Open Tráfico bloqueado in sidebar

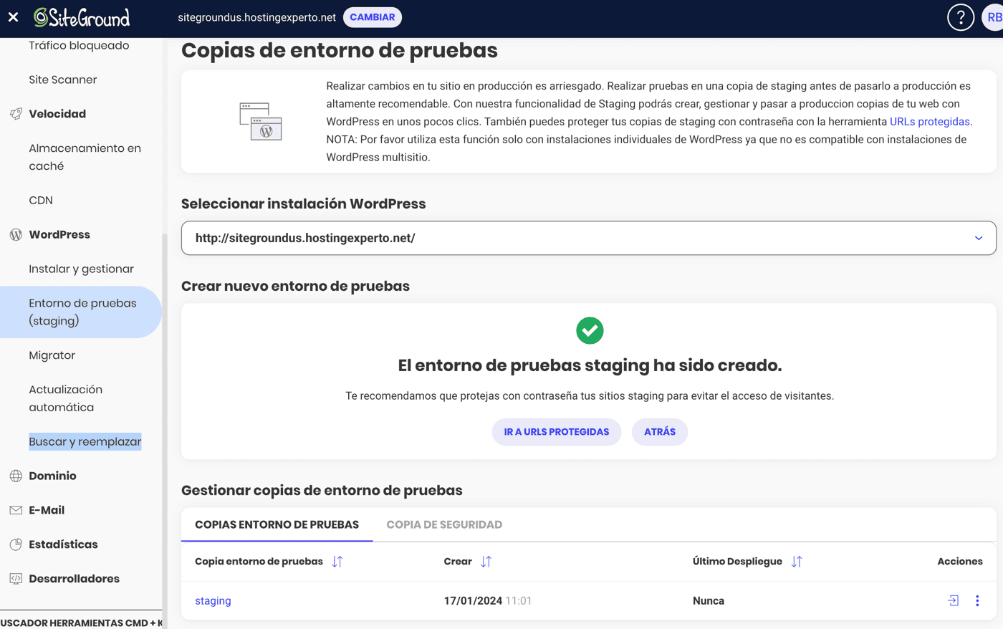pos(79,46)
